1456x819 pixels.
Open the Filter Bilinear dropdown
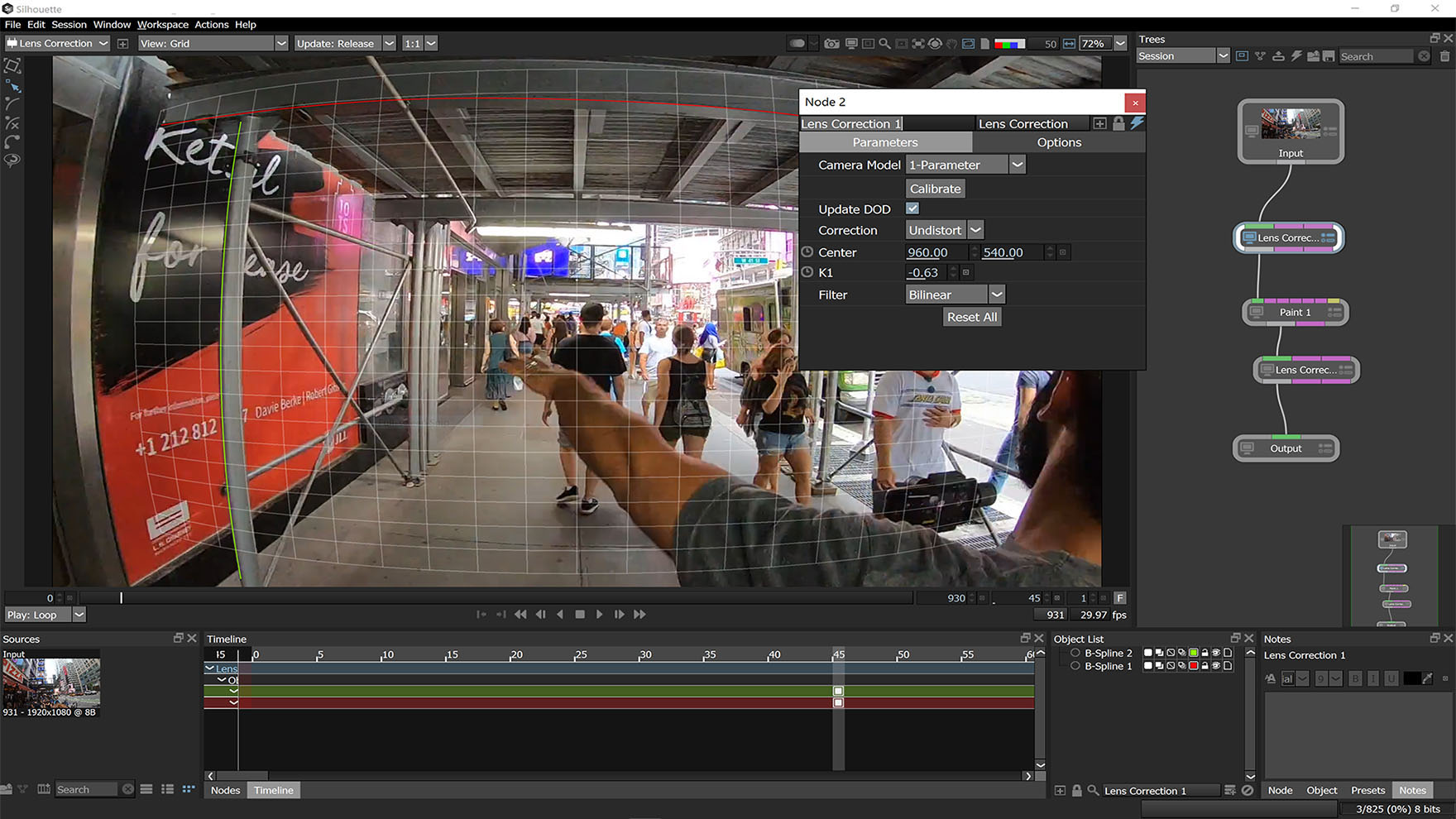coord(997,295)
